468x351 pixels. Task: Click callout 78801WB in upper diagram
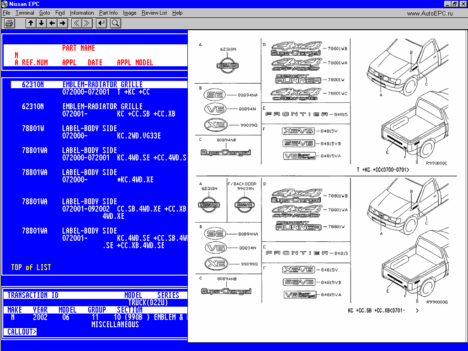coord(338,48)
